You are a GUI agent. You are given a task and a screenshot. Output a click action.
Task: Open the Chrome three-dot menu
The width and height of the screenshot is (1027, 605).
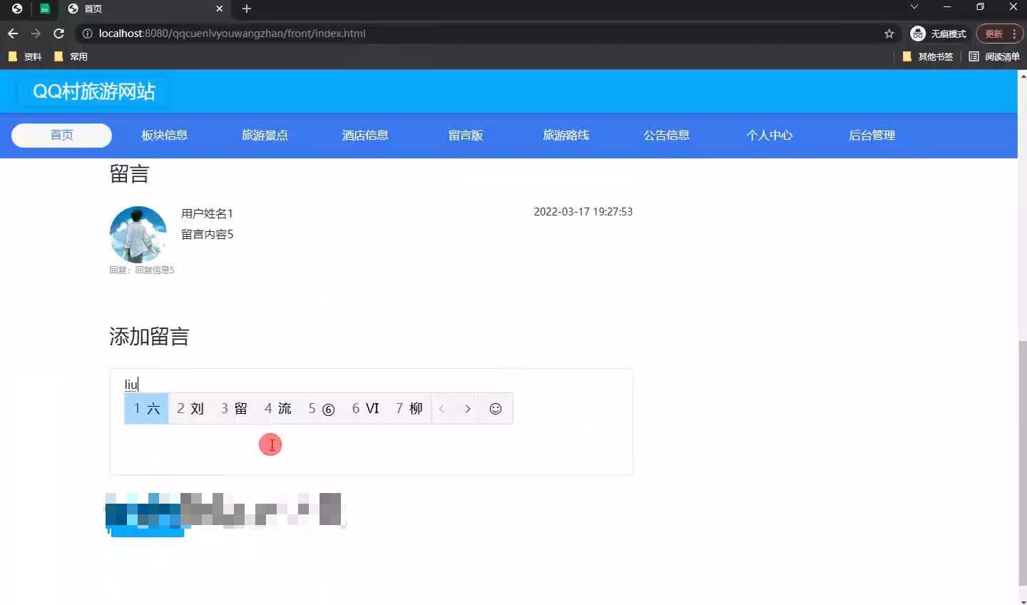1014,34
